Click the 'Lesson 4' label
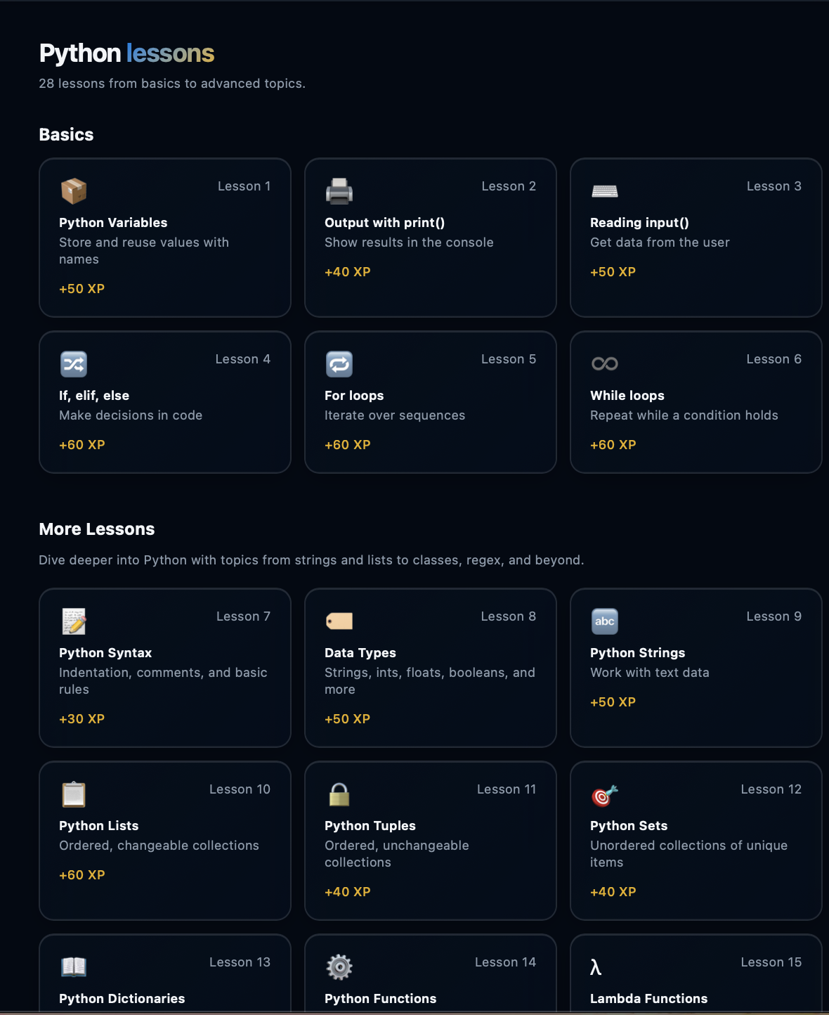Viewport: 829px width, 1015px height. pos(243,359)
